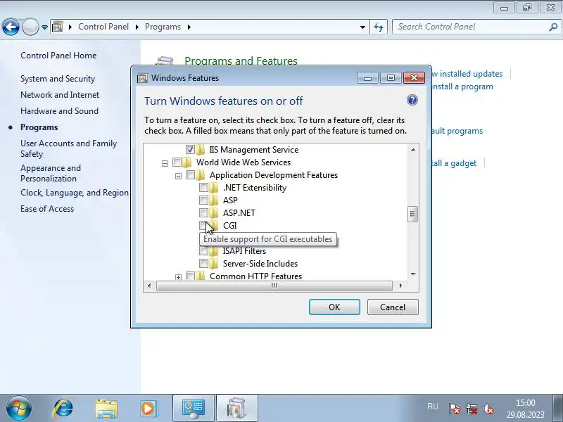Check World Wide Web Services checkbox
This screenshot has height=422, width=563.
pos(177,162)
